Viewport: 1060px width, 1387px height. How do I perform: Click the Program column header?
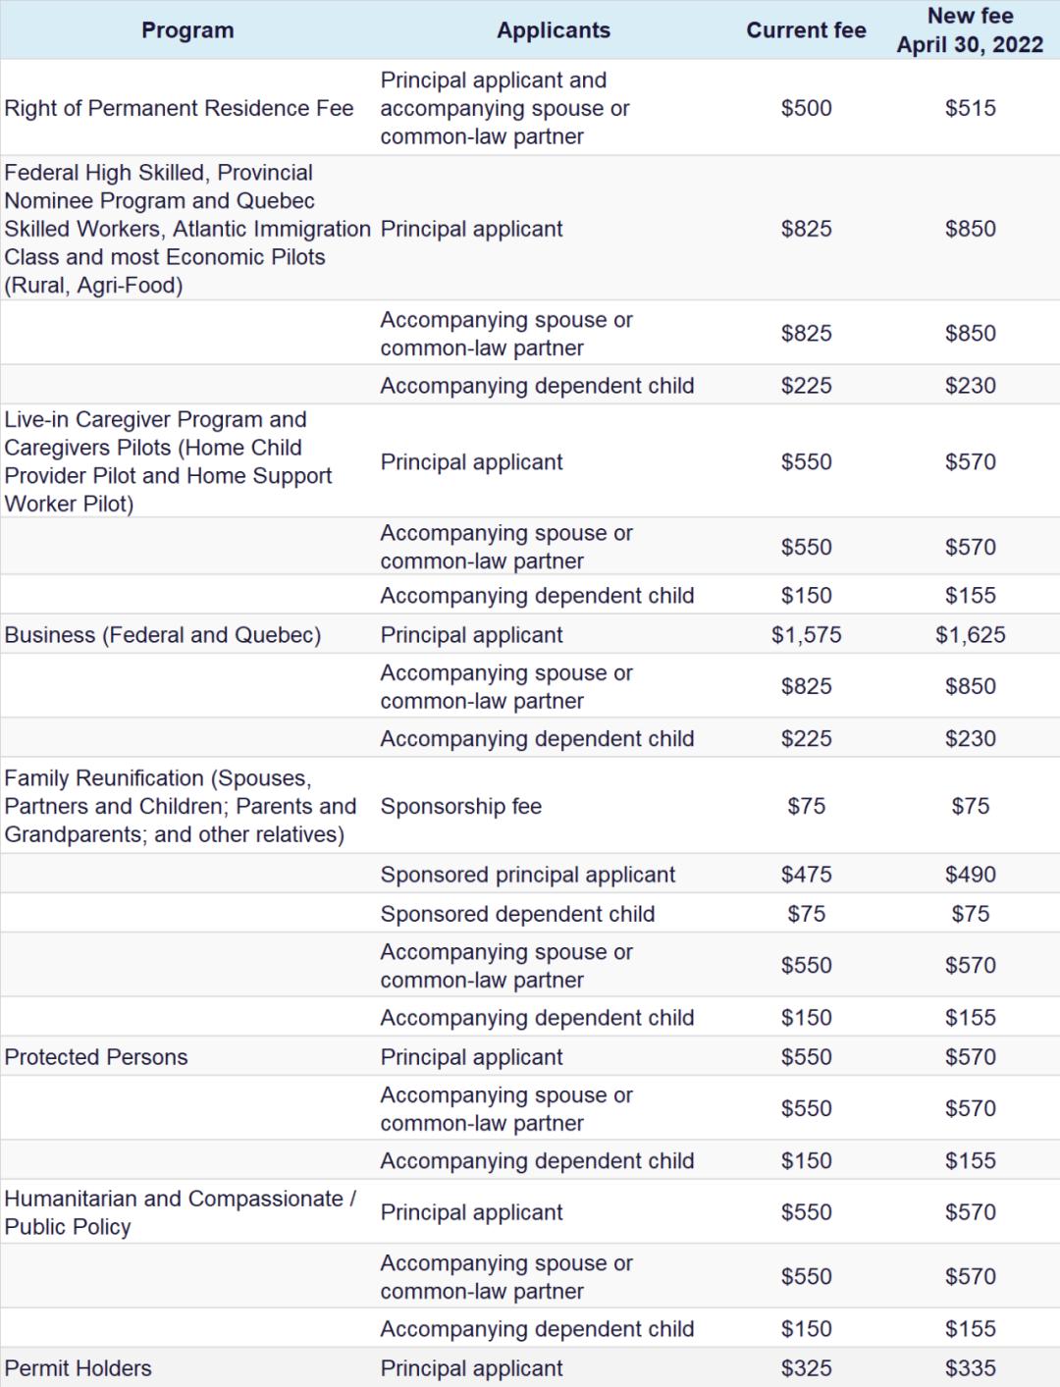pos(187,30)
